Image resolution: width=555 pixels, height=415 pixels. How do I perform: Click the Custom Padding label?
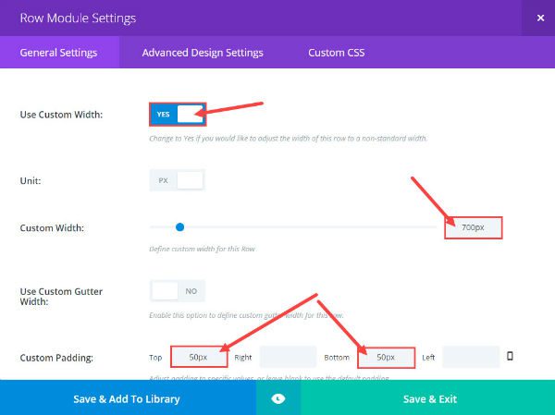click(56, 358)
